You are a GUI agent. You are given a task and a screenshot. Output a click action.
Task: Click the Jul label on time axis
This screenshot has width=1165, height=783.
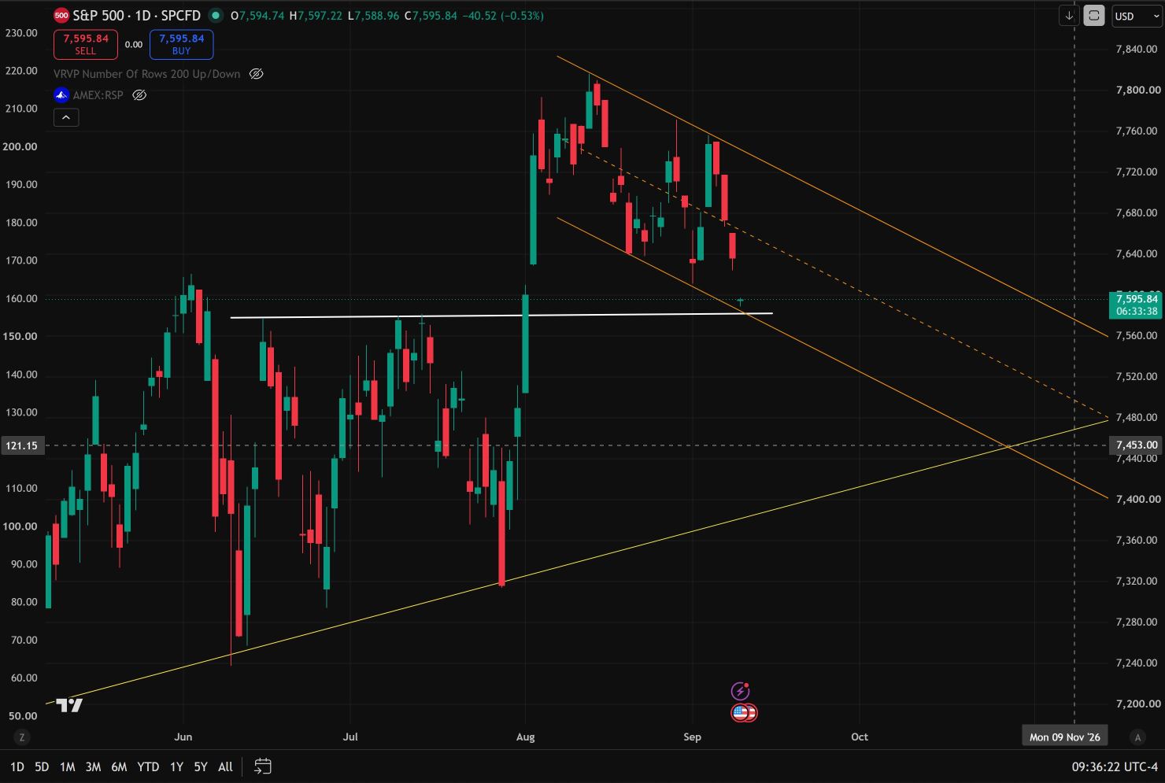(350, 737)
